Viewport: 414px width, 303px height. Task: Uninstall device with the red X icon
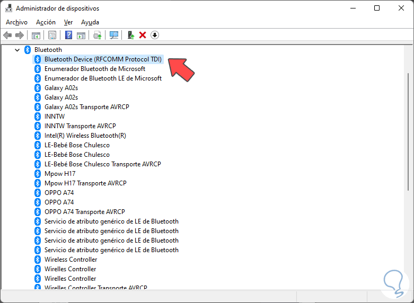coord(143,35)
